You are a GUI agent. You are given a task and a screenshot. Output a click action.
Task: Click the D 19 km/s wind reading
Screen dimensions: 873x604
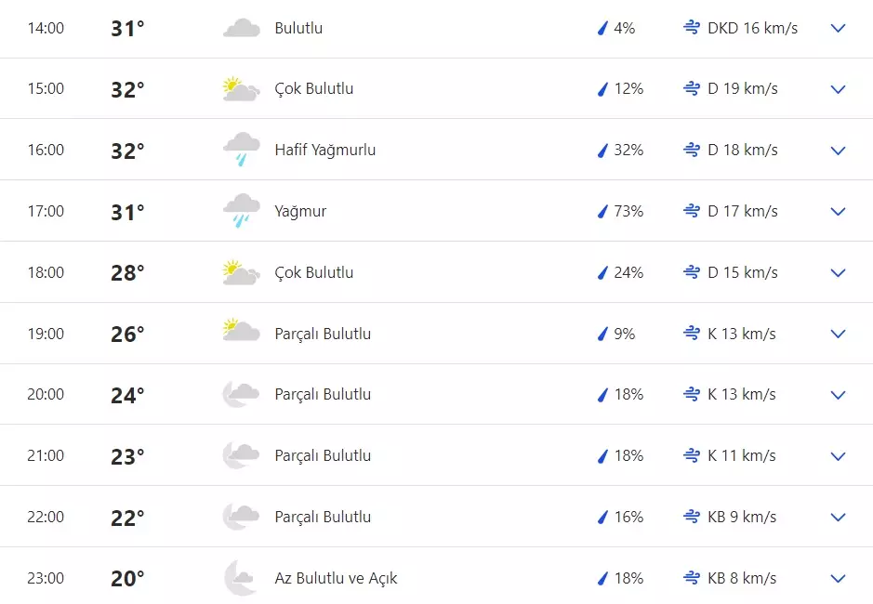coord(742,89)
